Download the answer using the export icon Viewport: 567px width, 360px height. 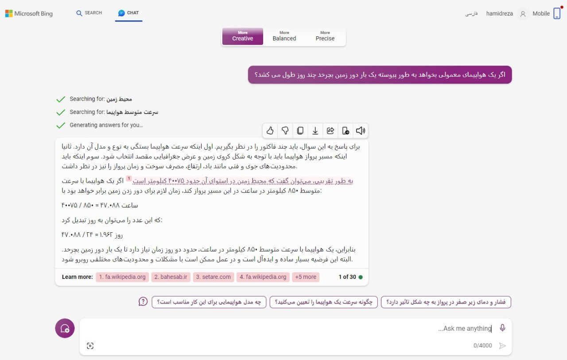click(315, 130)
